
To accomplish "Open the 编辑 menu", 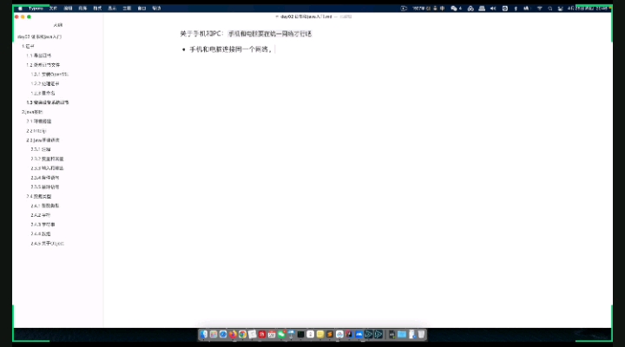I will 68,9.
